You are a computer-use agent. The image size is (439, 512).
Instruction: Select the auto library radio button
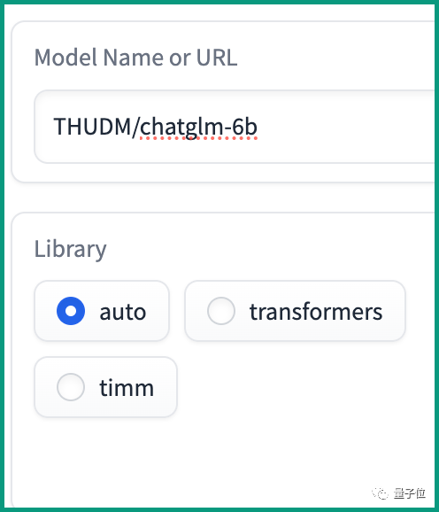[71, 311]
